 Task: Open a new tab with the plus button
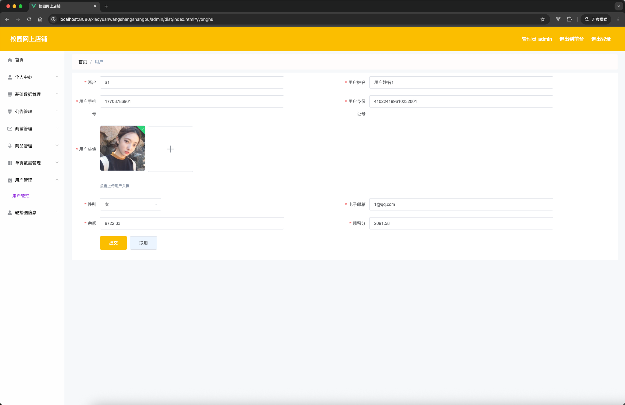point(106,6)
